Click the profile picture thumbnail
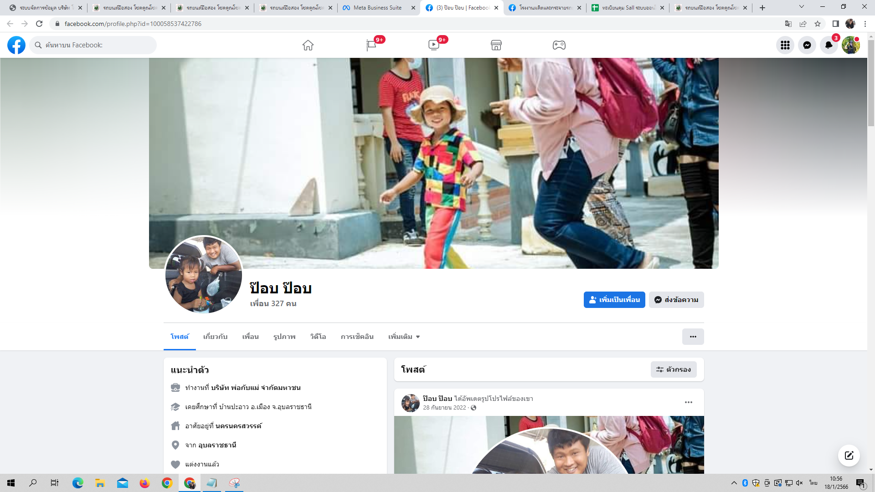 point(204,275)
